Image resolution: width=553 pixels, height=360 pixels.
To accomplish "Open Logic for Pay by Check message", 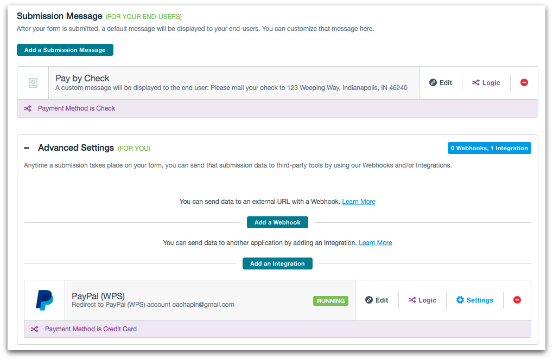I will (x=486, y=82).
